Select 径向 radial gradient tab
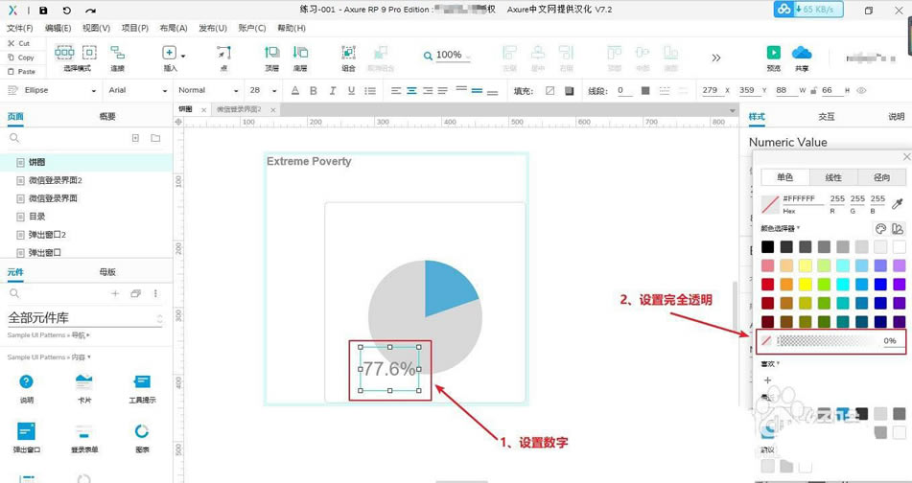This screenshot has width=912, height=483. [x=881, y=177]
